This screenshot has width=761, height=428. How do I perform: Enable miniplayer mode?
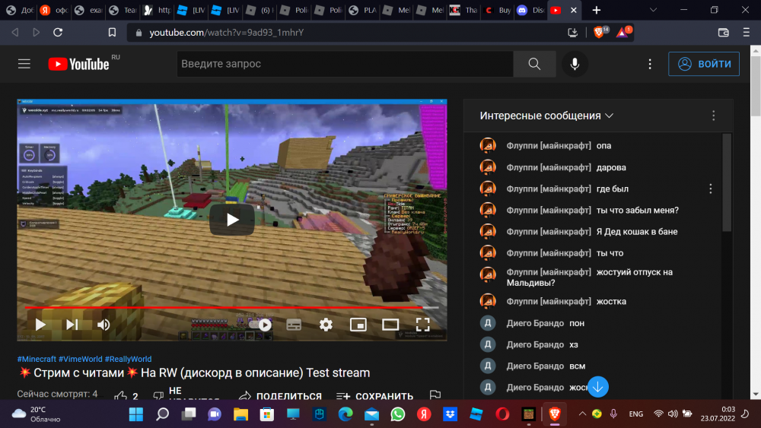point(358,325)
